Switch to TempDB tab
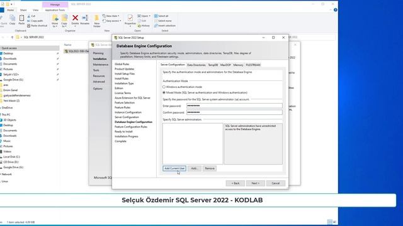The height and width of the screenshot is (226, 403). pyautogui.click(x=213, y=65)
